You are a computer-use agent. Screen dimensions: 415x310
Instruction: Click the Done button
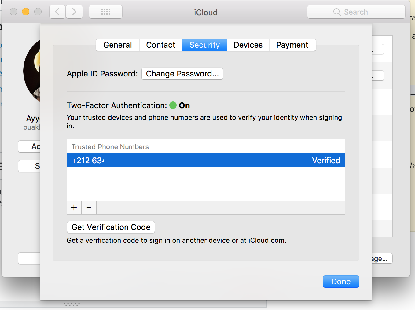[x=341, y=282]
